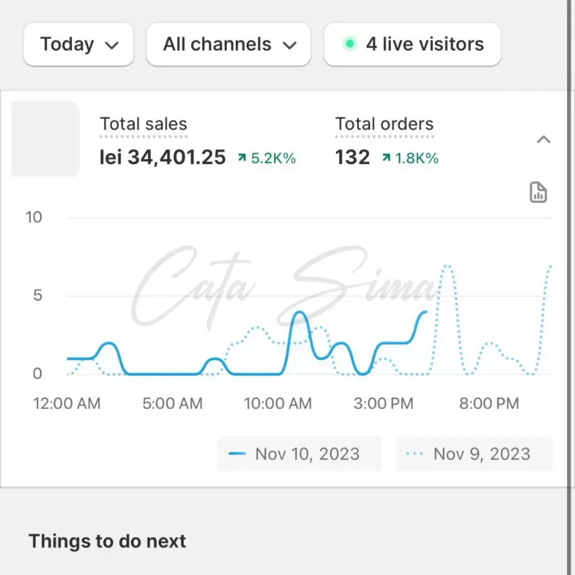
Task: Click the solid blue line legend swatch
Action: coord(238,454)
